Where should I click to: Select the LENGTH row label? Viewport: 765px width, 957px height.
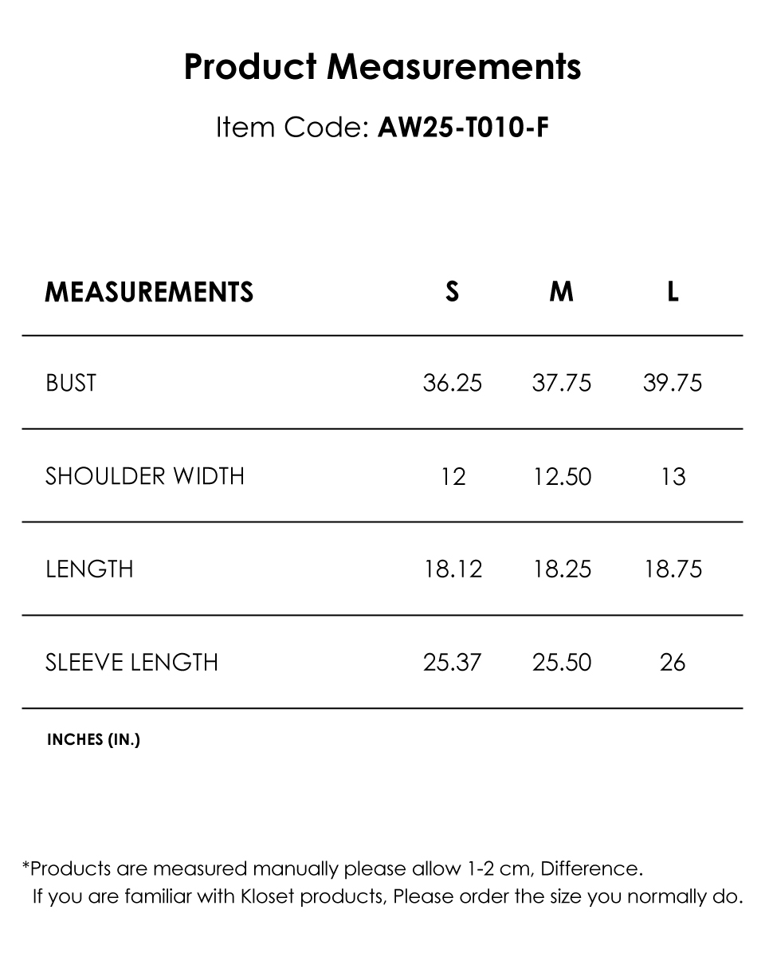[x=89, y=569]
